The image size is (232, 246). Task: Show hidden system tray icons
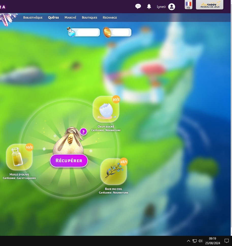coord(189,241)
